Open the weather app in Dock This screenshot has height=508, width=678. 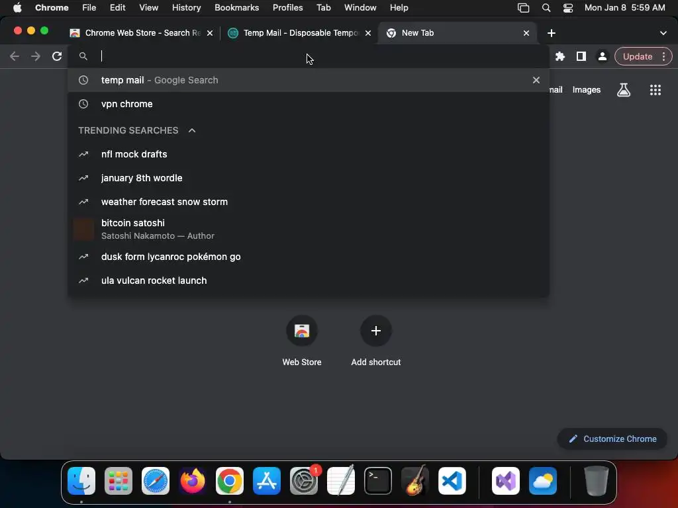pos(543,481)
